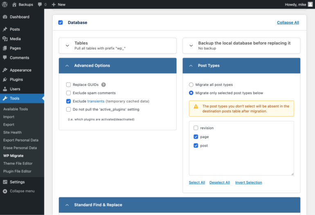Image resolution: width=315 pixels, height=215 pixels.
Task: Click the Collapse menu label
Action: click(x=22, y=191)
